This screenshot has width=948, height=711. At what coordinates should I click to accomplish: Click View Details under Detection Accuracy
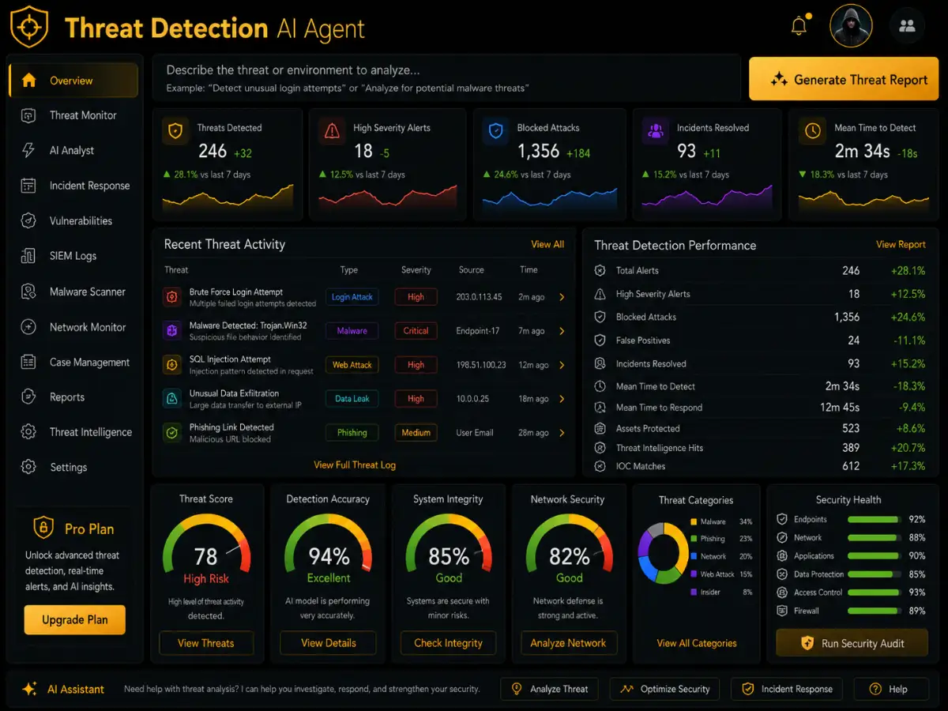[x=329, y=643]
